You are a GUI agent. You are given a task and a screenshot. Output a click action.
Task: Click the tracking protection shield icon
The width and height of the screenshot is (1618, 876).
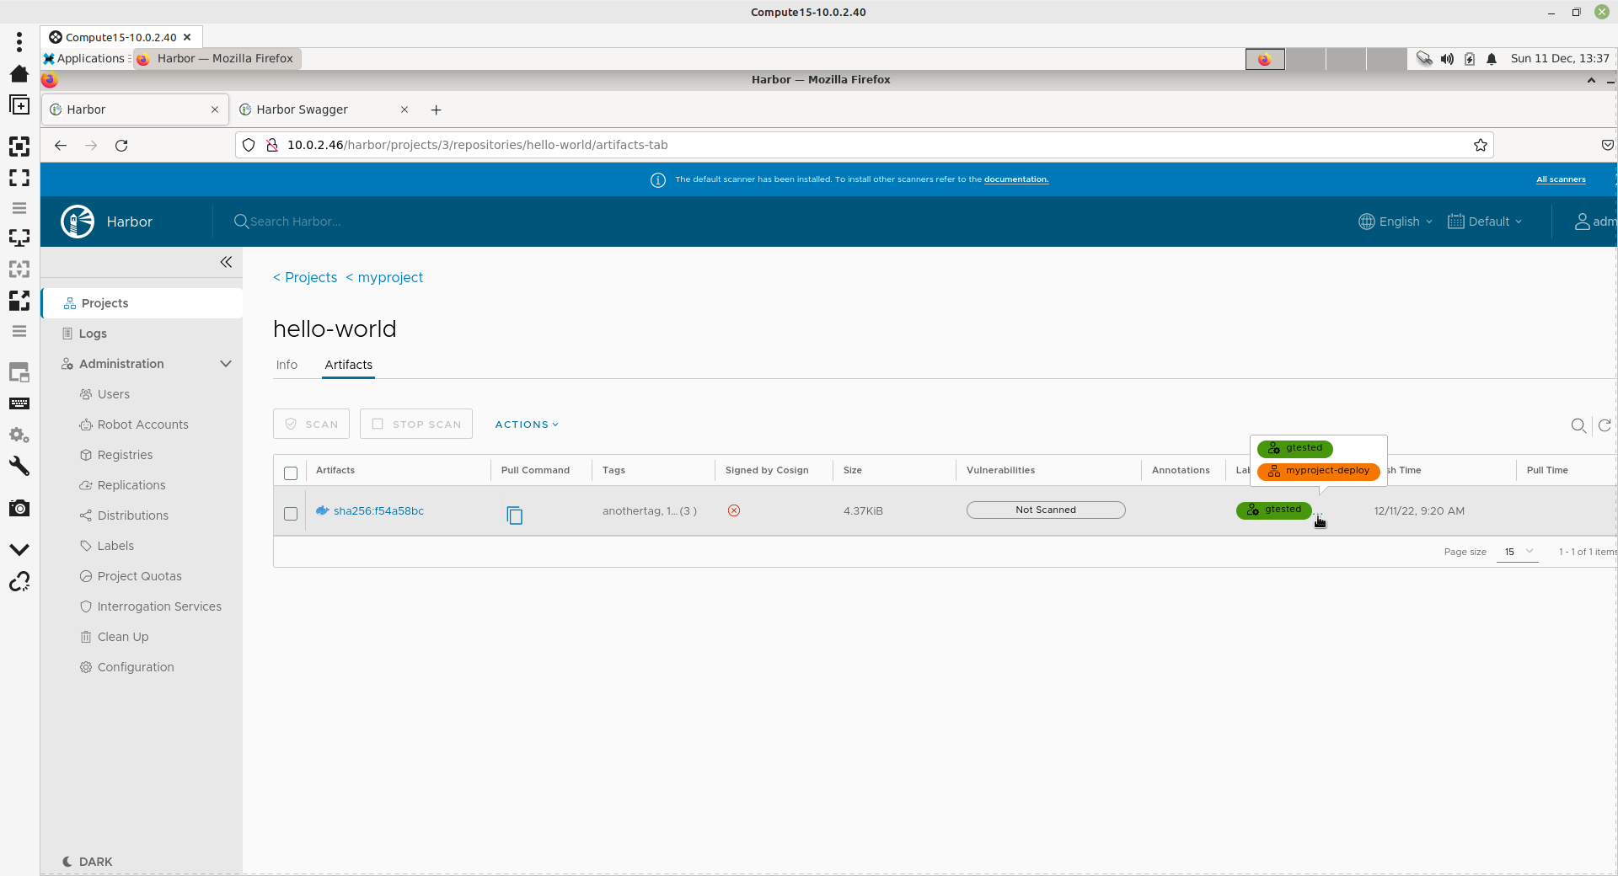coord(249,145)
